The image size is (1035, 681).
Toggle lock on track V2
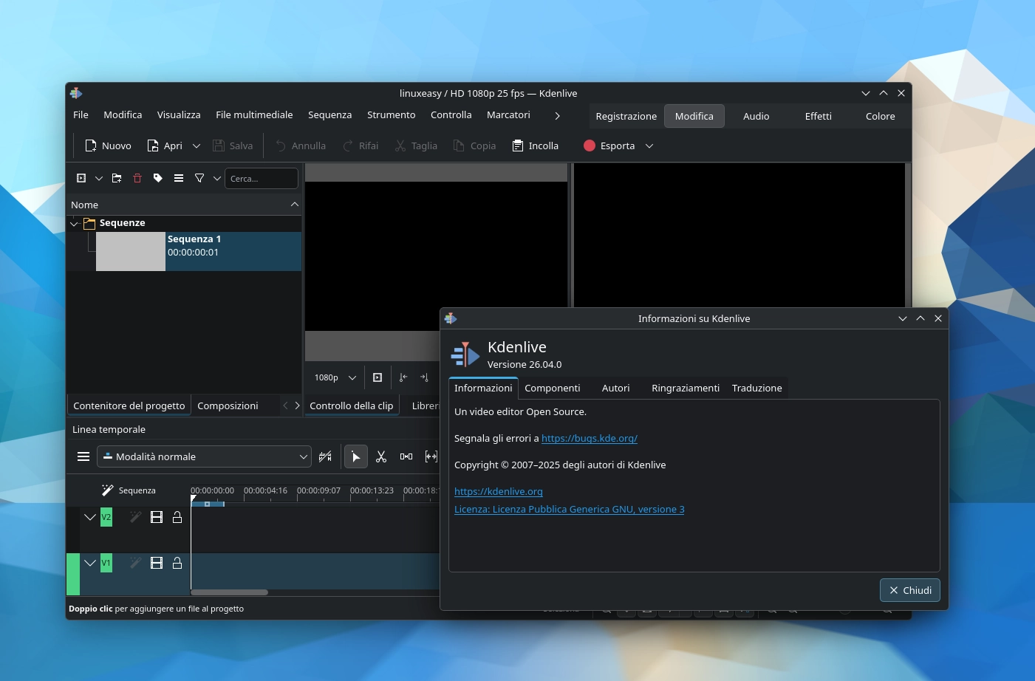[177, 517]
